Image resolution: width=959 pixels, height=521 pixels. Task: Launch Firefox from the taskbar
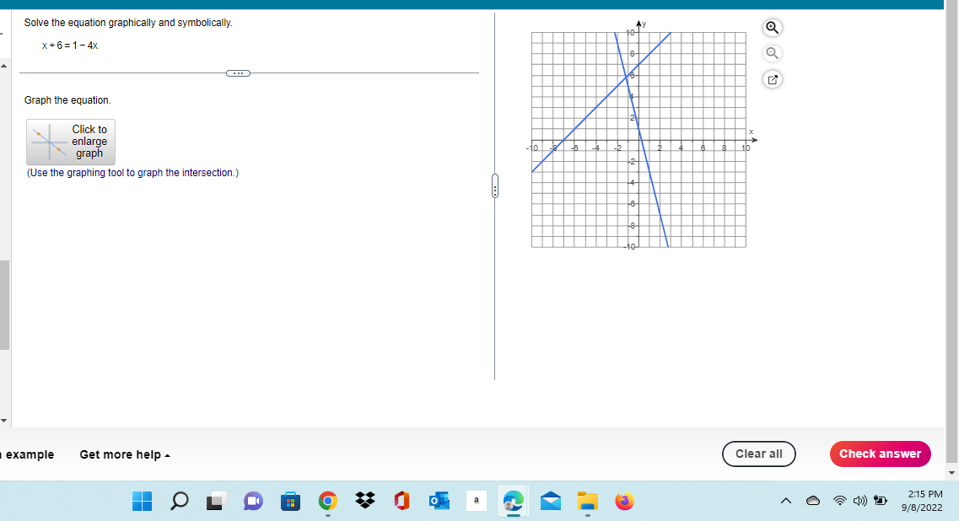click(x=624, y=501)
